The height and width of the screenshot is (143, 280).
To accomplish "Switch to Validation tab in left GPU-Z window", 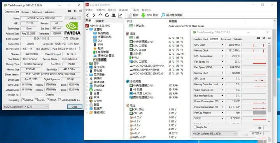I will tap(49, 12).
